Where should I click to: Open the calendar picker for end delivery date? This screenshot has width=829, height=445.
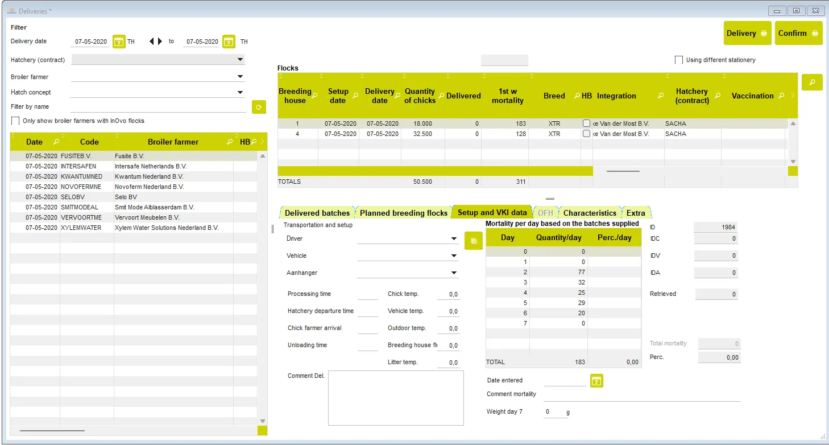click(x=229, y=42)
